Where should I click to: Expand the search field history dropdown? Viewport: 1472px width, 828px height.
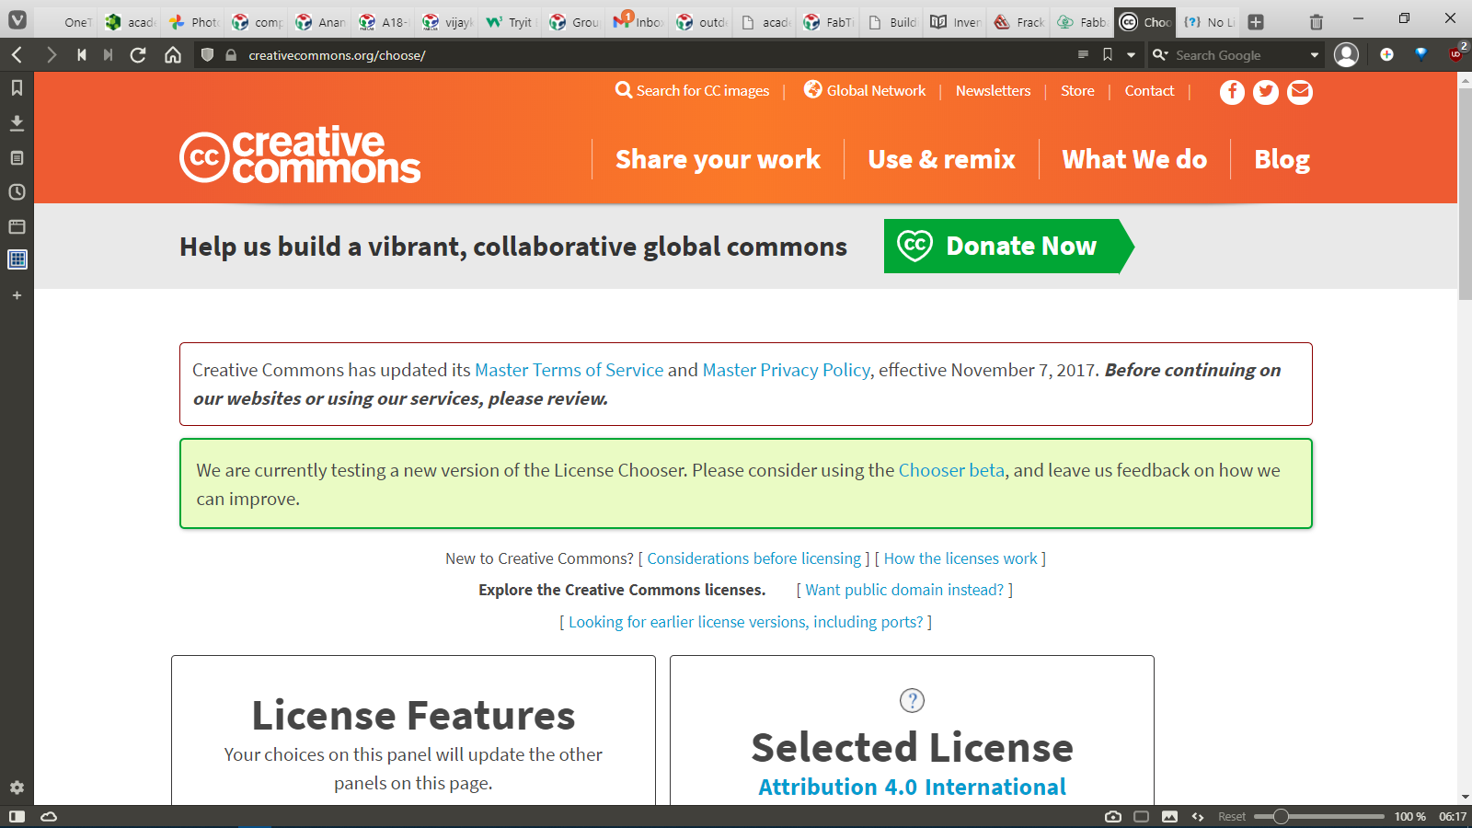(x=1315, y=55)
